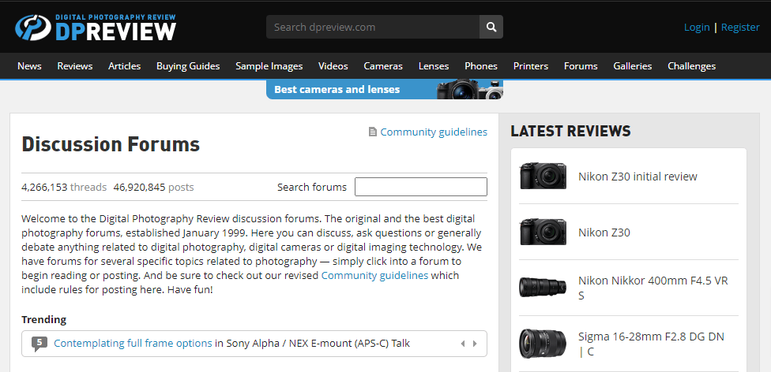The width and height of the screenshot is (771, 372).
Task: Go to the Reviews section
Action: 75,65
